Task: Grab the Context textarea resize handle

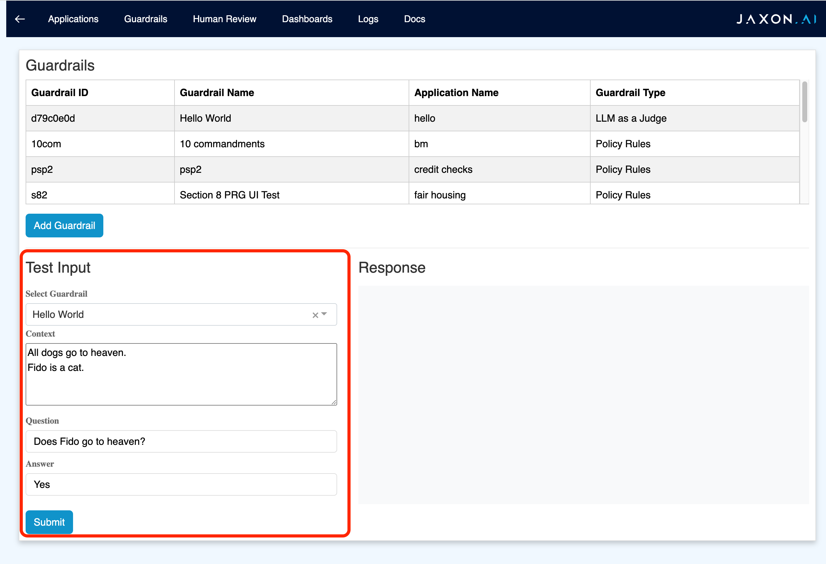Action: point(334,402)
